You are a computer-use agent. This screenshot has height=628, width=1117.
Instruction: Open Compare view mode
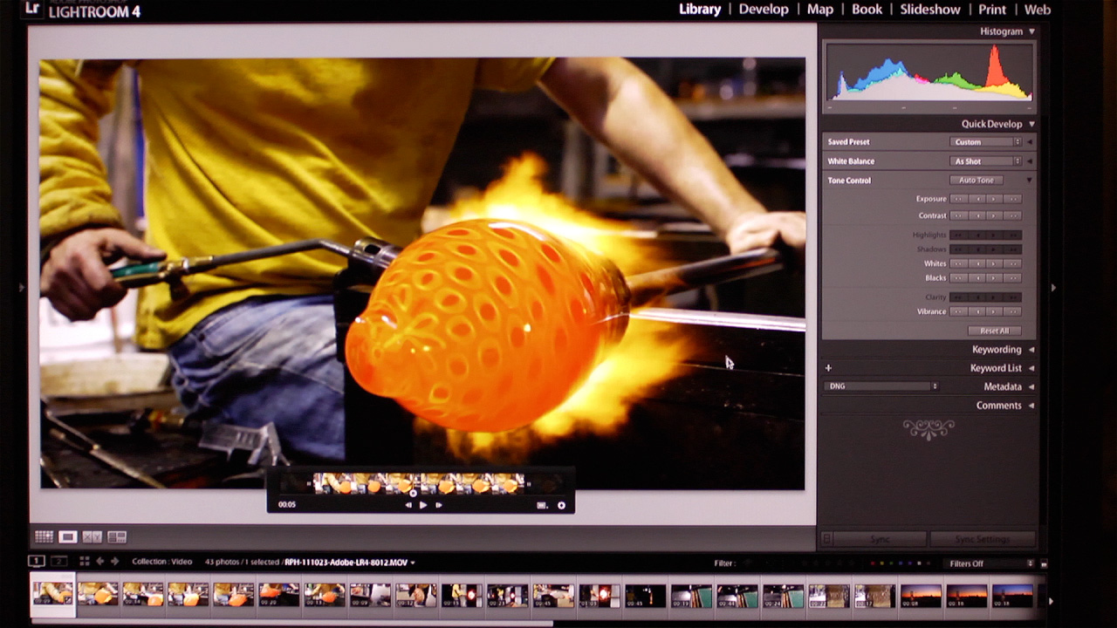click(x=93, y=536)
